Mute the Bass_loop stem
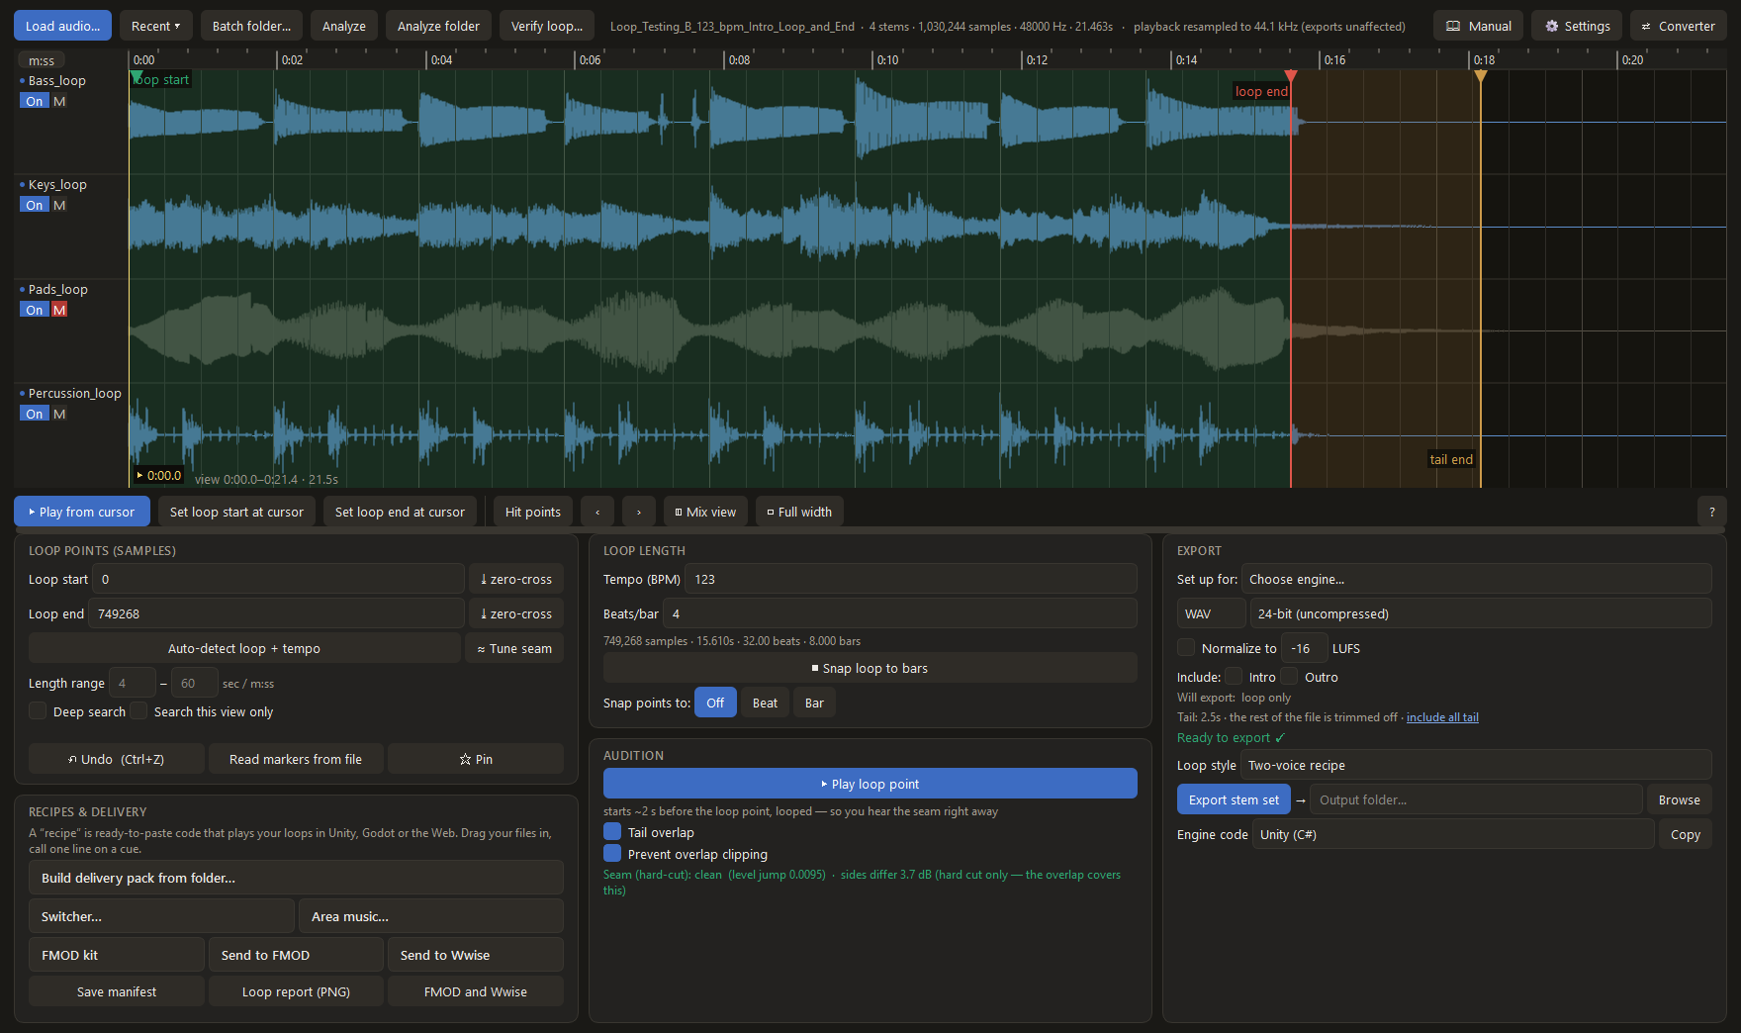This screenshot has height=1033, width=1741. [x=59, y=101]
